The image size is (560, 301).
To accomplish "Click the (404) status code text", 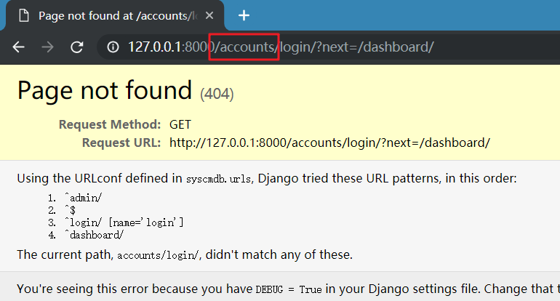I will pyautogui.click(x=217, y=94).
